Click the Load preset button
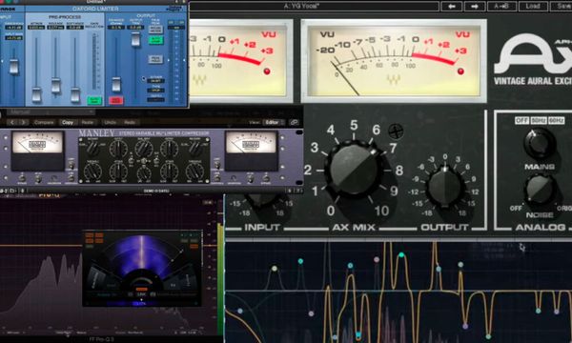The width and height of the screenshot is (572, 343). tap(533, 7)
